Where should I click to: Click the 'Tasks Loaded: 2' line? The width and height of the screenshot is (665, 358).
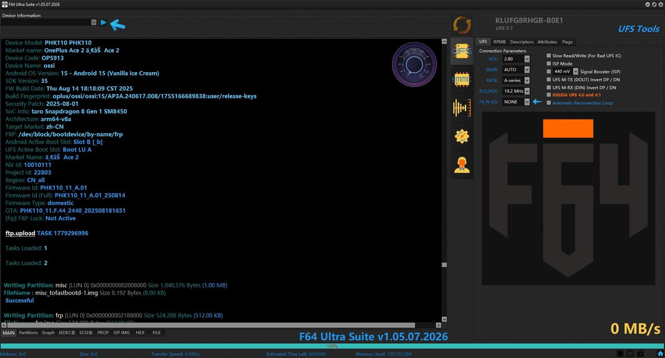27,263
